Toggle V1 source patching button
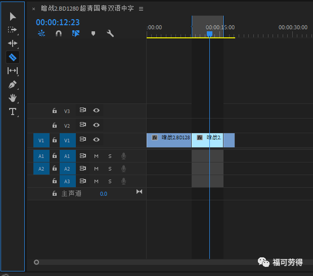313x276 pixels. (x=41, y=140)
